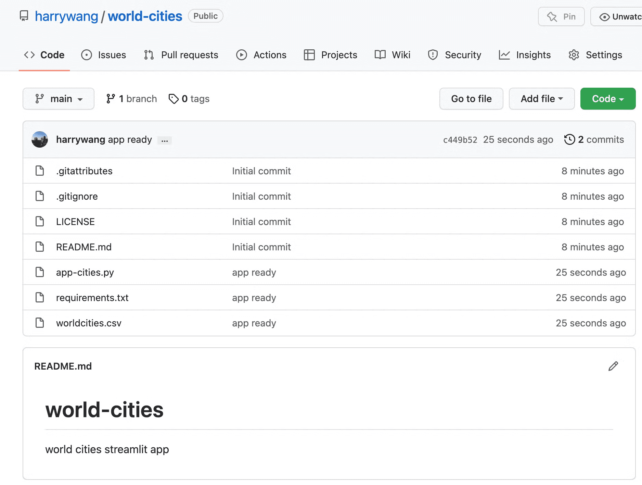642x485 pixels.
Task: Open the .gitattributes file
Action: (84, 171)
